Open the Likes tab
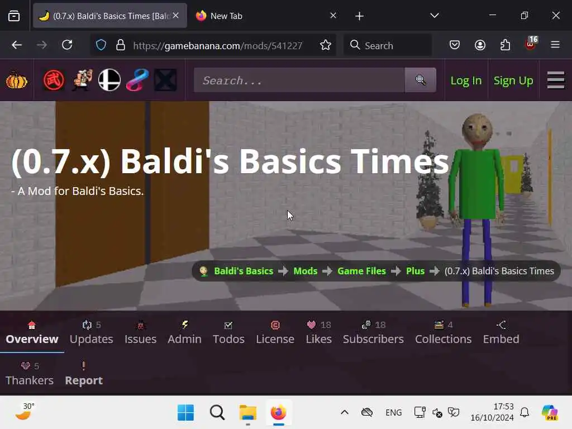Viewport: 572px width, 429px height. tap(319, 333)
